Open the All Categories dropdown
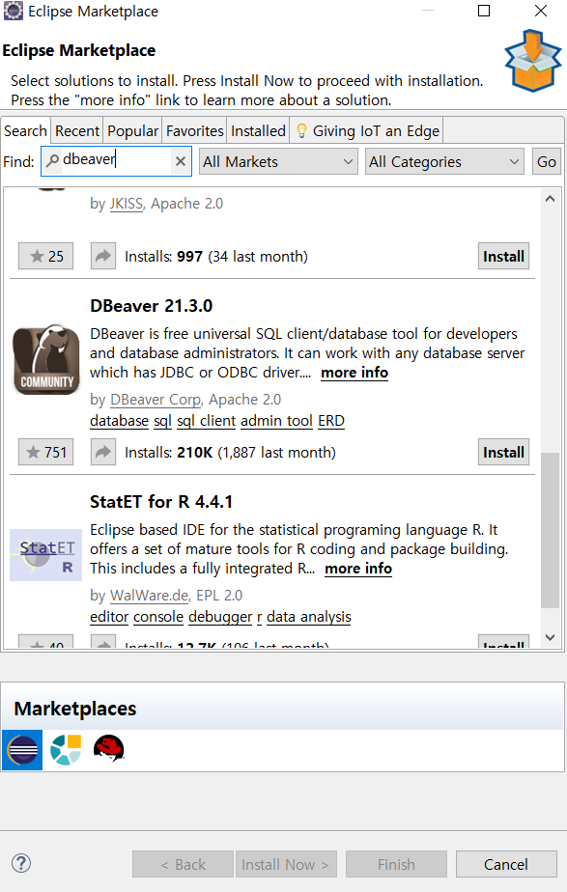Screen dimensions: 567x892 tap(444, 161)
